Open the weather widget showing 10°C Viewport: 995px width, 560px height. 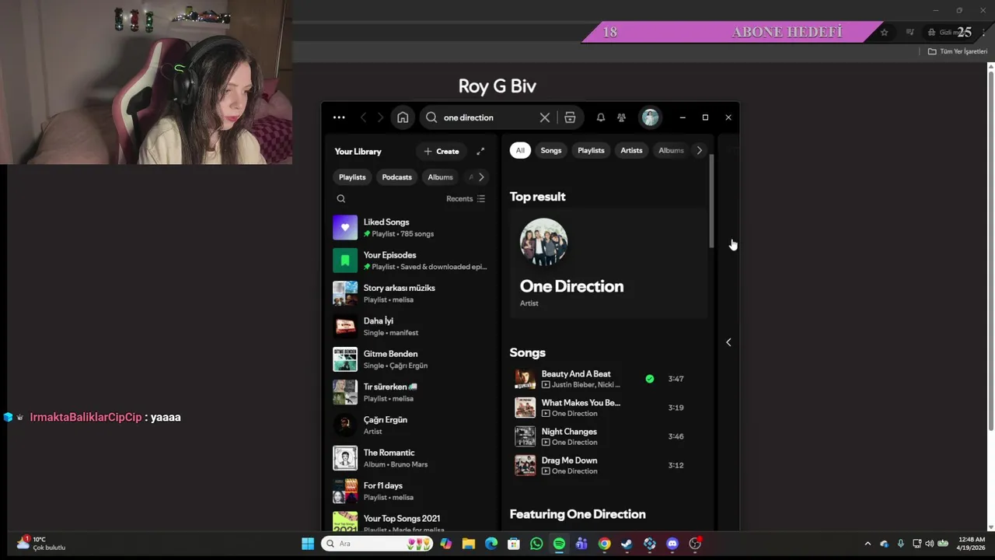(x=42, y=543)
